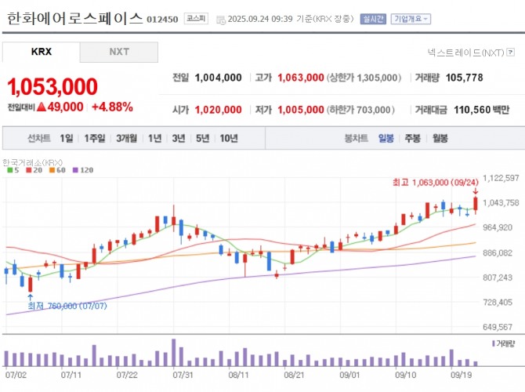The image size is (525, 392).
Task: Click the purple 120-day moving average swatch
Action: [x=75, y=170]
